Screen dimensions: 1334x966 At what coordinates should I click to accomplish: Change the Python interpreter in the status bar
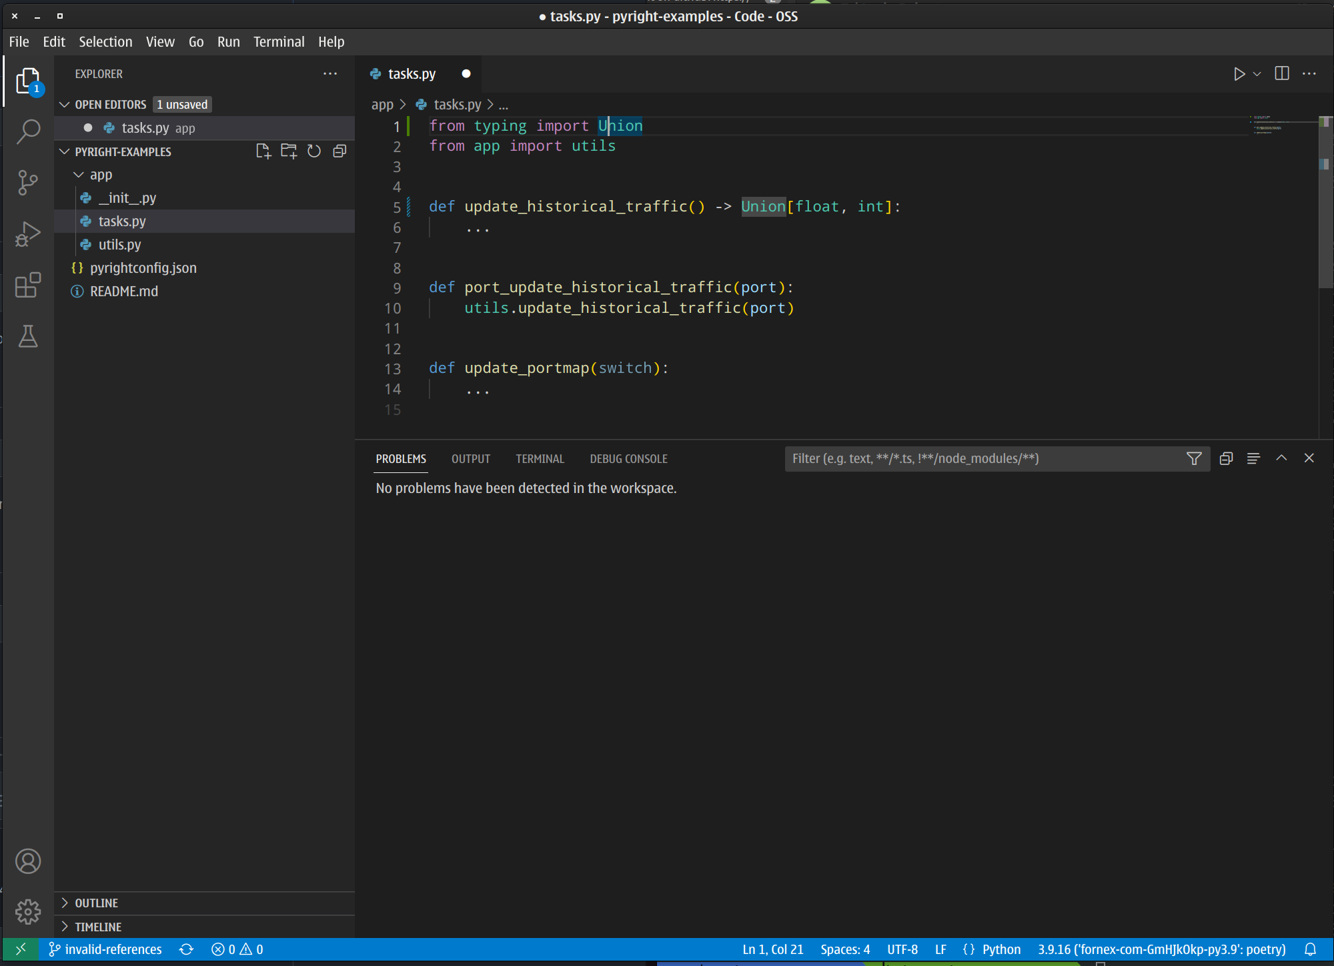pos(1161,949)
